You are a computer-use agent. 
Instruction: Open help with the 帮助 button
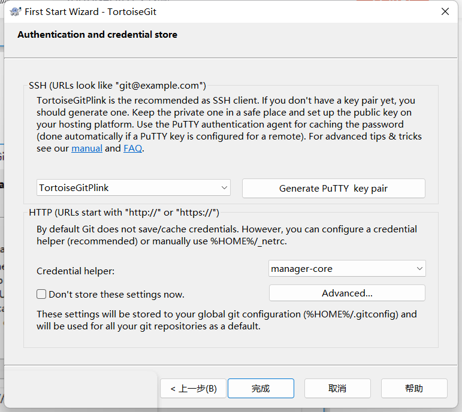pyautogui.click(x=414, y=389)
